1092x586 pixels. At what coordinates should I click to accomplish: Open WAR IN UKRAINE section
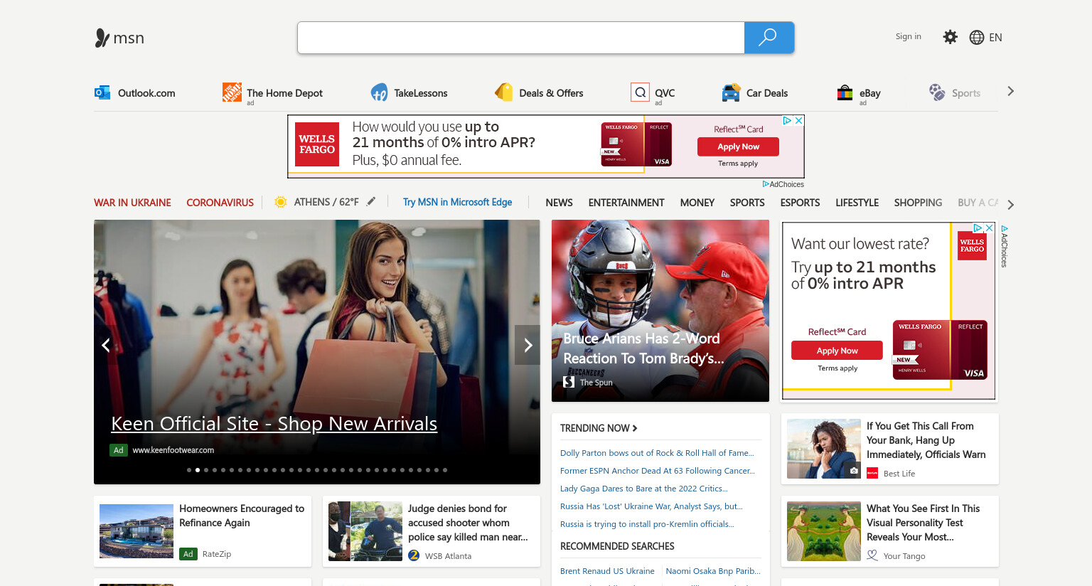[132, 203]
